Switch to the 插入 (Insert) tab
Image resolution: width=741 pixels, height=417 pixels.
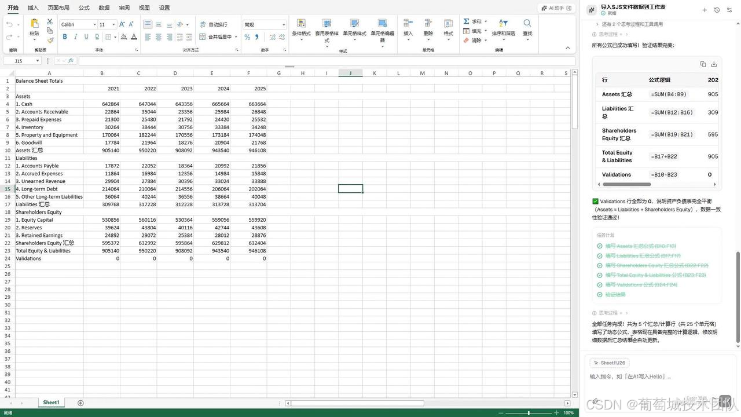pos(33,8)
